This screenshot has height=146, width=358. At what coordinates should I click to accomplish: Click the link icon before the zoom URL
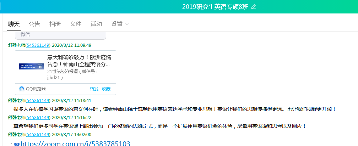point(16,144)
